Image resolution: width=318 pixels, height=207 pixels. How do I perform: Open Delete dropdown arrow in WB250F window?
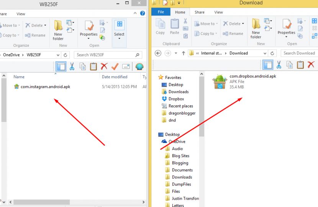pos(45,25)
